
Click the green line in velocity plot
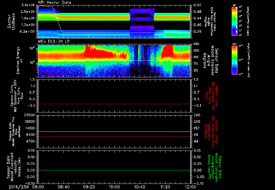pos(114,170)
